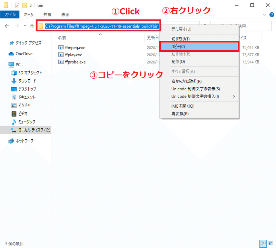The image size is (276, 248).
Task: Click the downloads arrow icon
Action: pyautogui.click(x=14, y=81)
